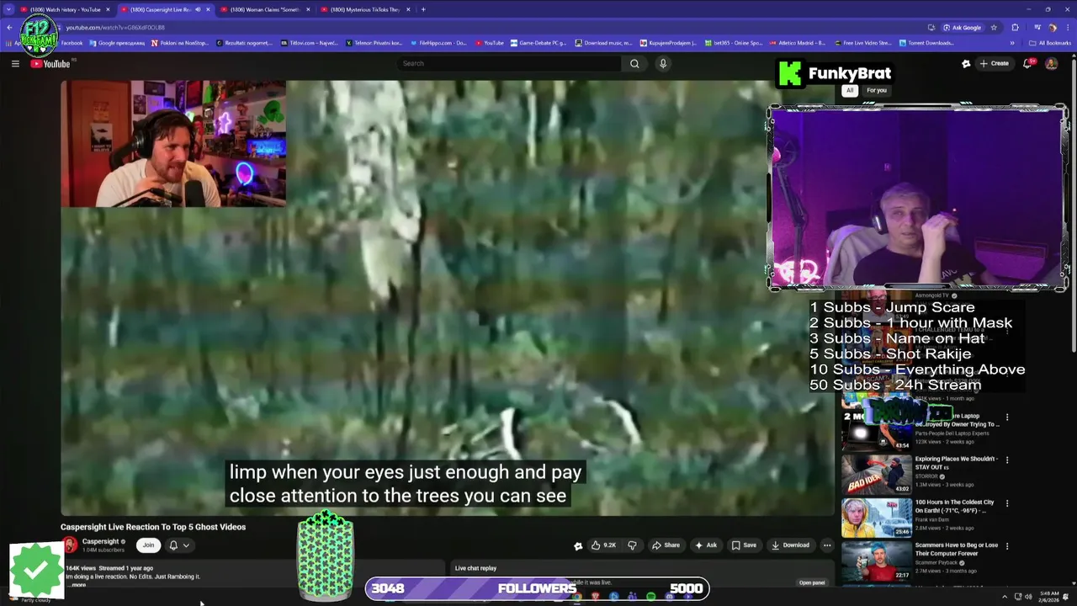
Task: Click the YouTube search magnifier button
Action: [x=634, y=63]
